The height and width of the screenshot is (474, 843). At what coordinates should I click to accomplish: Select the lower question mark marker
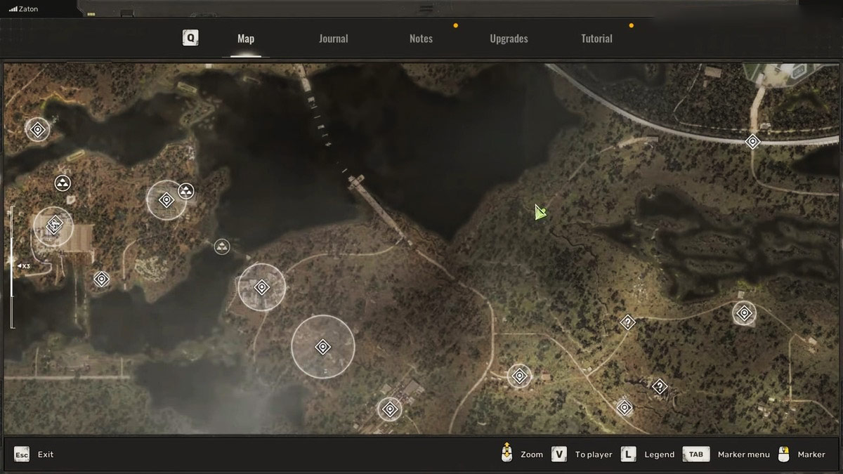659,386
